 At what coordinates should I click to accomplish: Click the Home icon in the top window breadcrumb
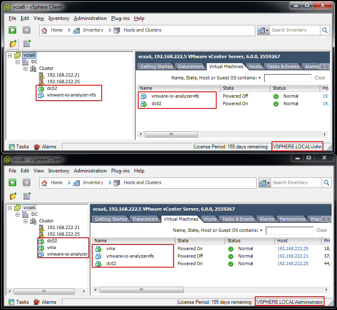(44, 30)
